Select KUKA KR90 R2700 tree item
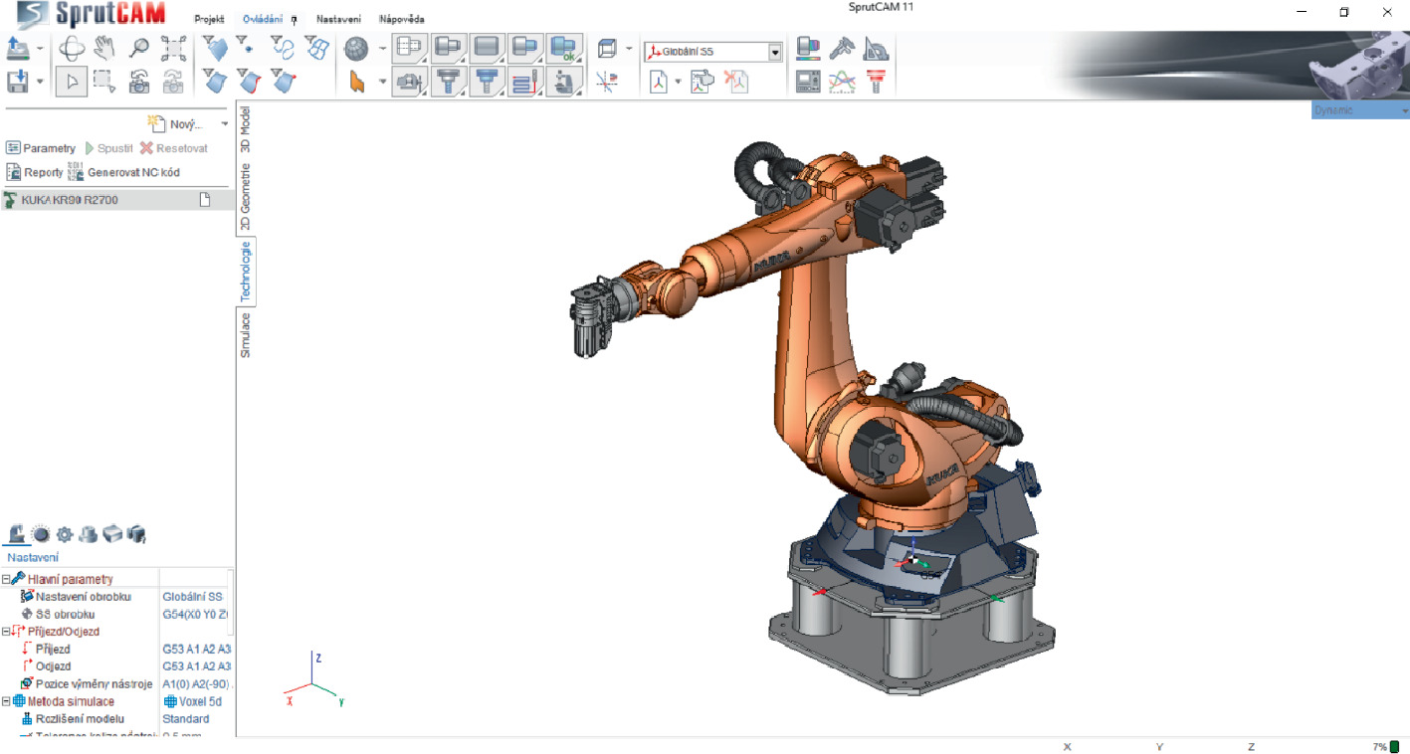The width and height of the screenshot is (1410, 754). tap(115, 200)
